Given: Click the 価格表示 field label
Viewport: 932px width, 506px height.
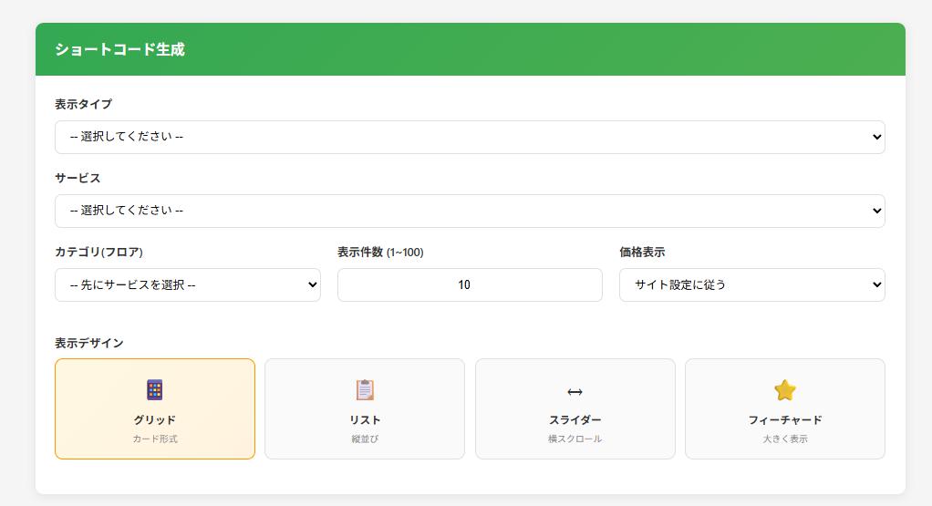Looking at the screenshot, I should pyautogui.click(x=642, y=253).
